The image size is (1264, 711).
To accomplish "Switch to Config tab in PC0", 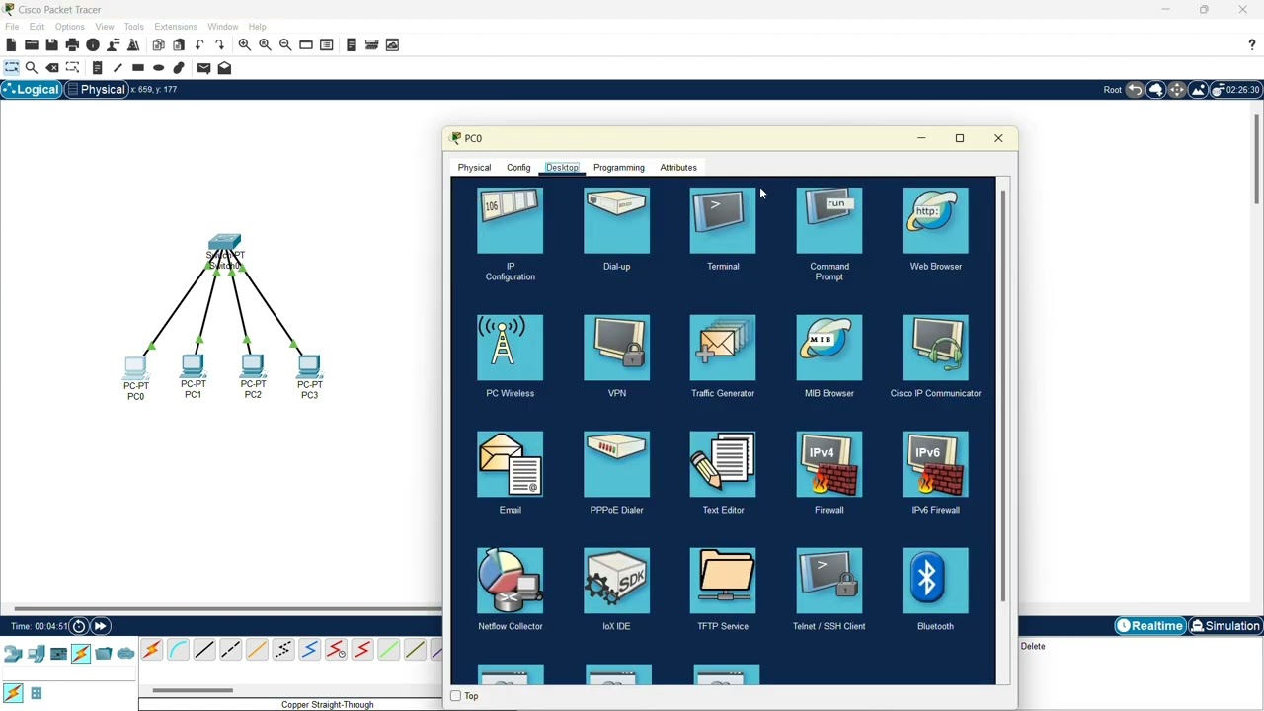I will (518, 168).
